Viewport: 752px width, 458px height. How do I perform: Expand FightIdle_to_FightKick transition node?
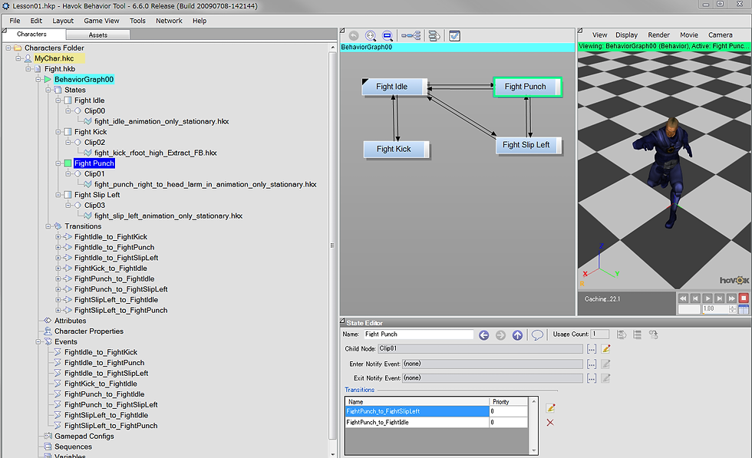pyautogui.click(x=58, y=237)
